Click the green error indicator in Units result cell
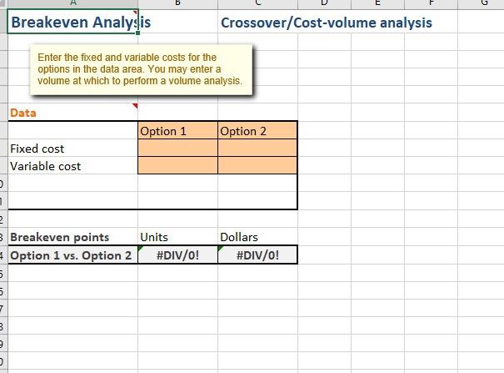 click(x=141, y=248)
